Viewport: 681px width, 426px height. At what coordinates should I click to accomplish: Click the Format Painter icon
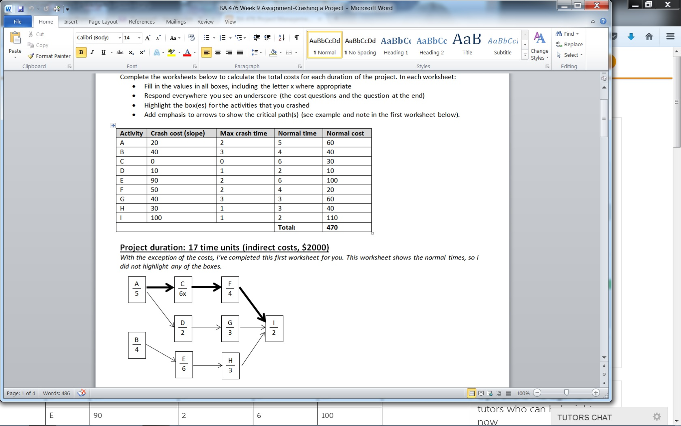(31, 56)
